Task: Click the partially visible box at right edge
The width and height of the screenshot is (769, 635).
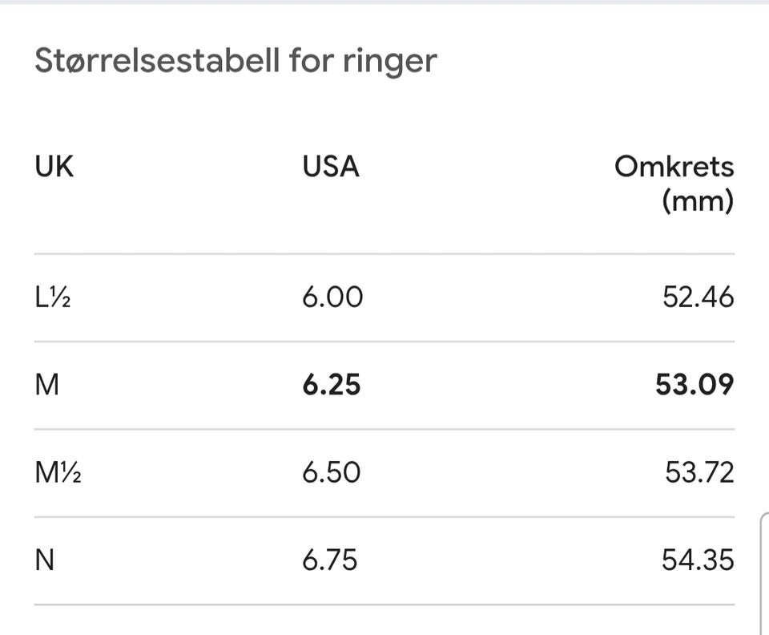Action: coord(764,573)
